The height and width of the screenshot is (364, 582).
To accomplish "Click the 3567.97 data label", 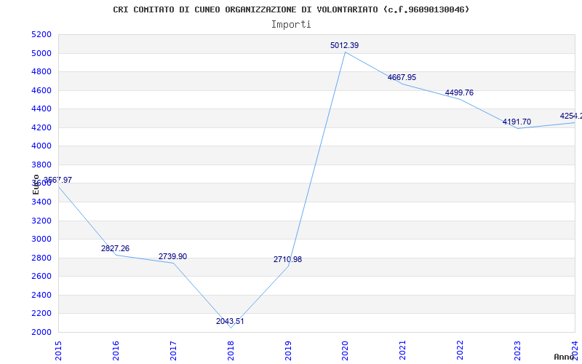I will pos(58,180).
